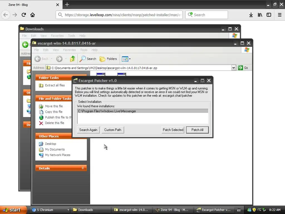Open 5 Chromium taskbar group
Viewport: 285px width, 214px height.
(50, 210)
